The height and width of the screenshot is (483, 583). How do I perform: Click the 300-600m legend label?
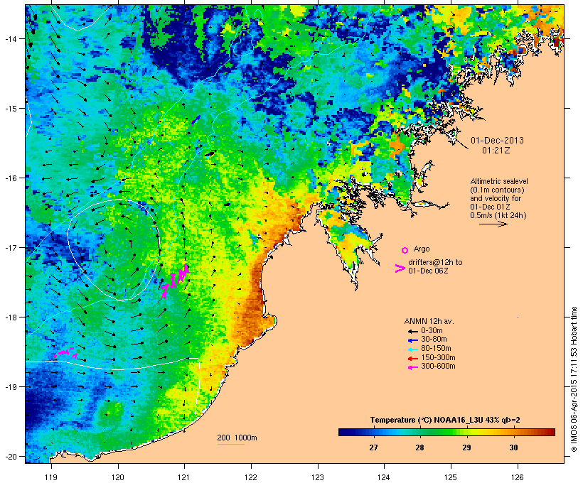coord(438,367)
